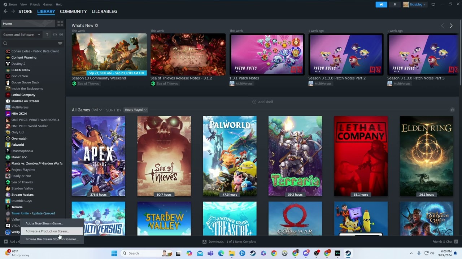Open Terraria game cover
This screenshot has height=259, width=462.
point(295,156)
